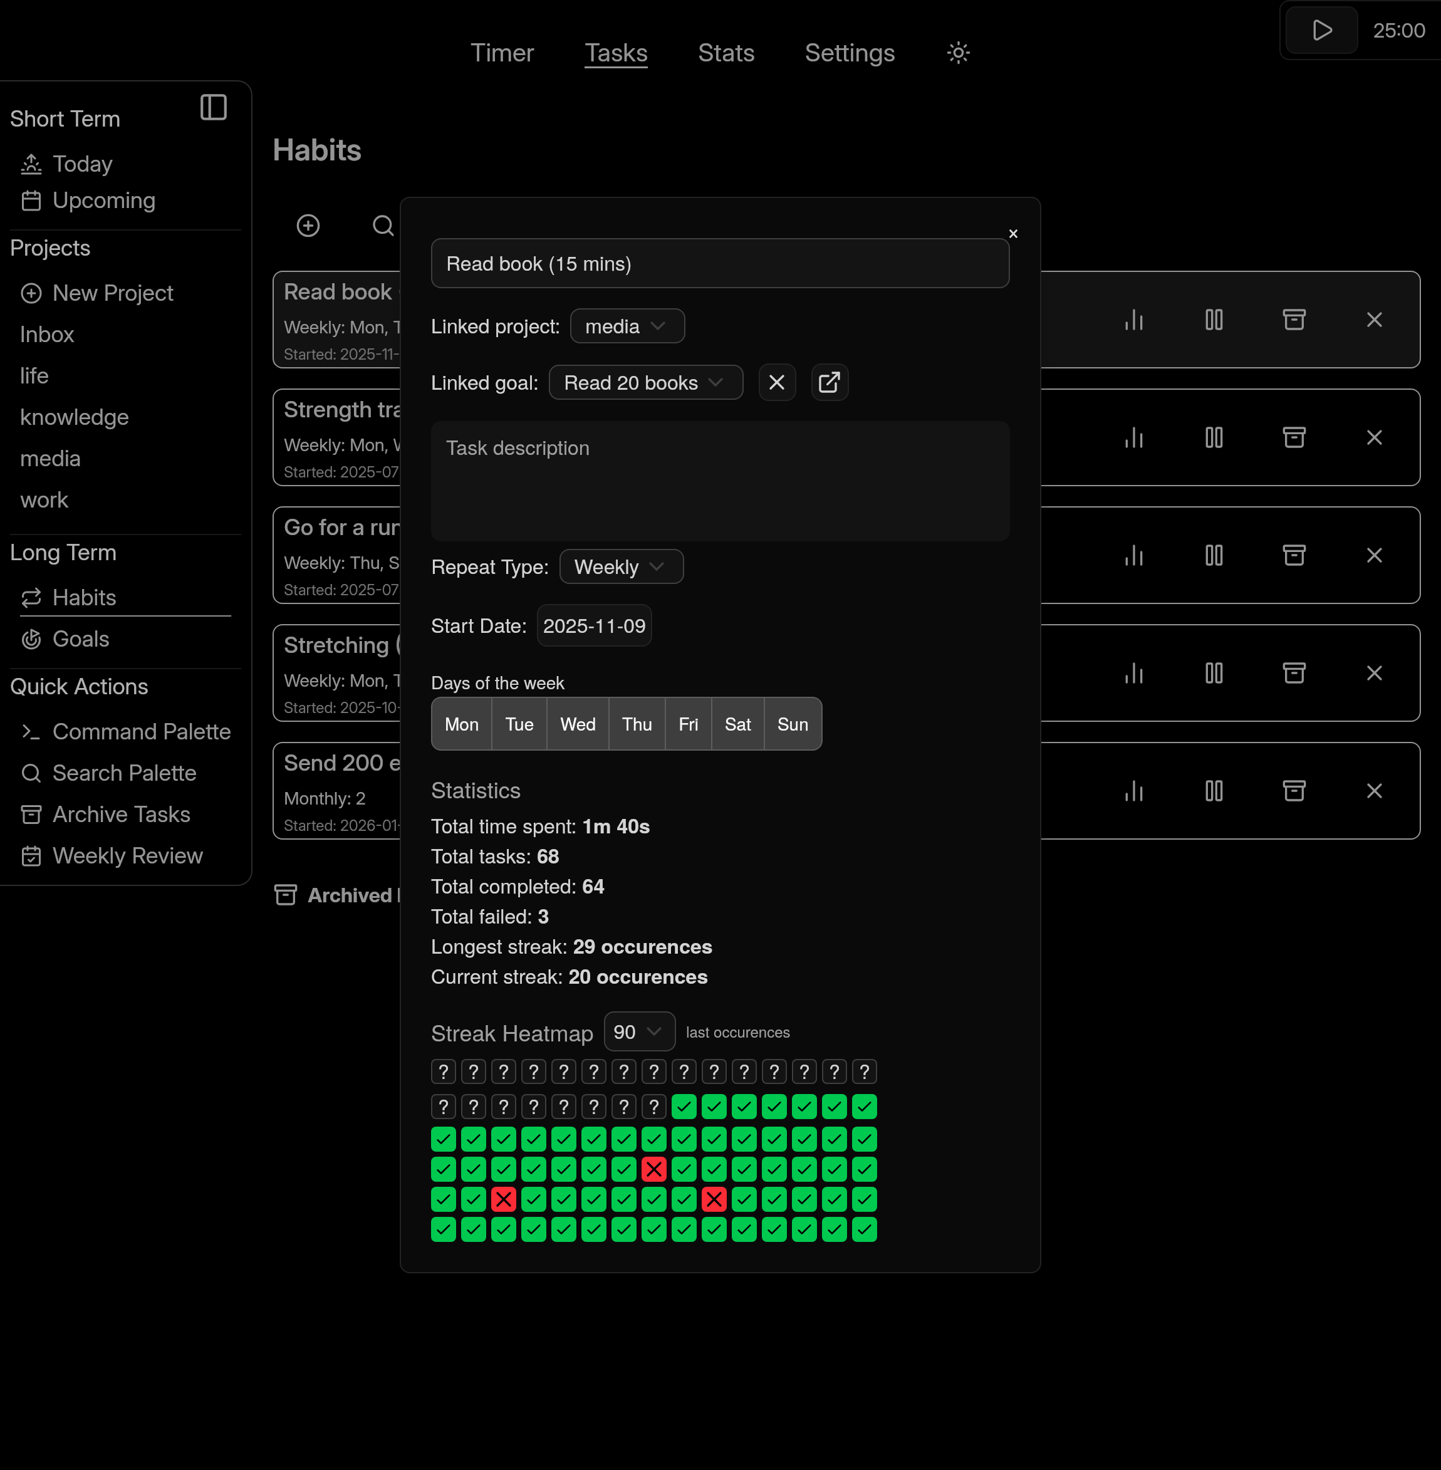The image size is (1441, 1470).
Task: Add a new habit with the plus icon
Action: point(308,226)
